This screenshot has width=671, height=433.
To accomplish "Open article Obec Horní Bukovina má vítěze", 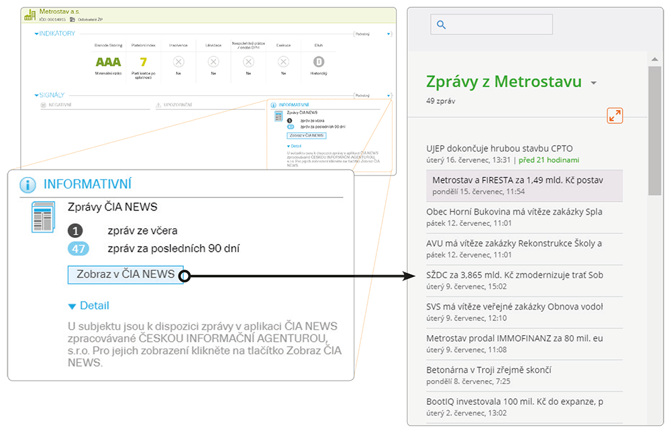I will click(x=524, y=217).
